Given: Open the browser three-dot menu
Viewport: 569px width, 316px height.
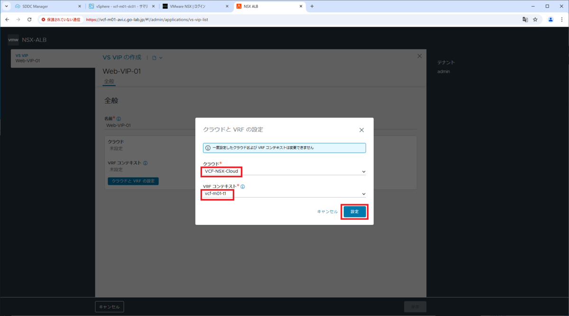Looking at the screenshot, I should click(561, 19).
